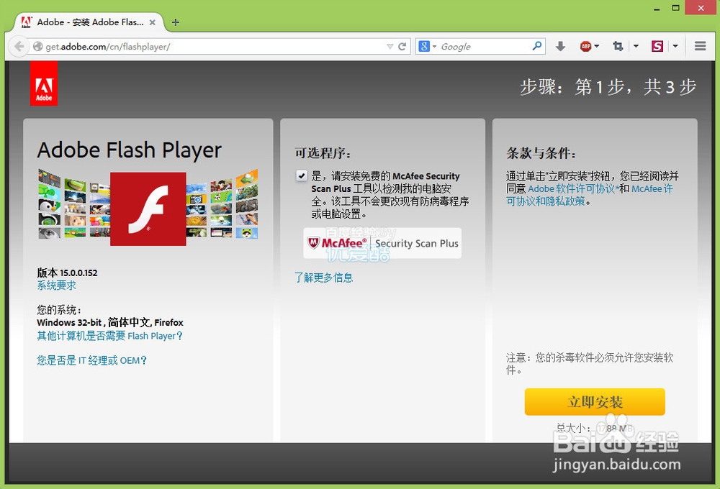Click the red S extension toolbar icon
The height and width of the screenshot is (489, 720).
pyautogui.click(x=657, y=45)
